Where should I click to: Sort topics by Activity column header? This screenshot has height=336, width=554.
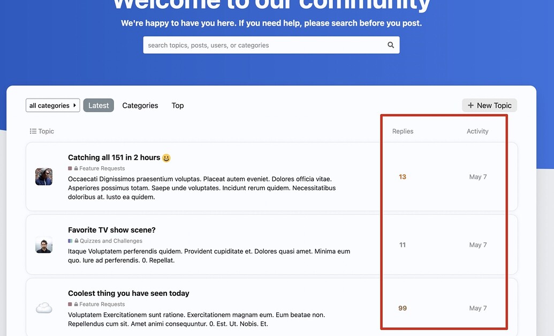pos(477,131)
